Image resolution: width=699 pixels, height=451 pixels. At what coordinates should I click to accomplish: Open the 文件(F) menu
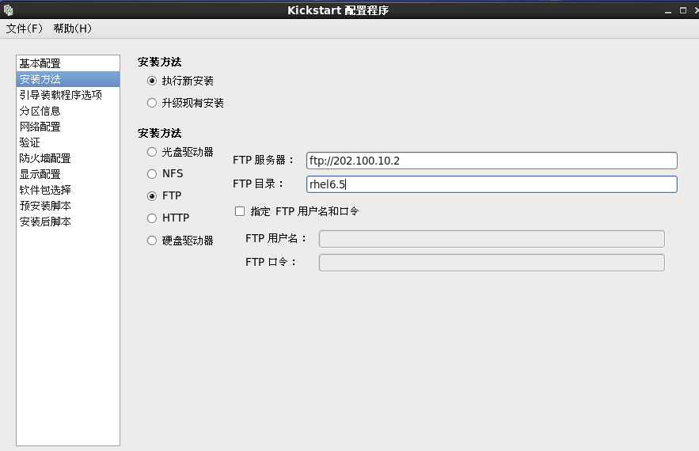click(25, 28)
